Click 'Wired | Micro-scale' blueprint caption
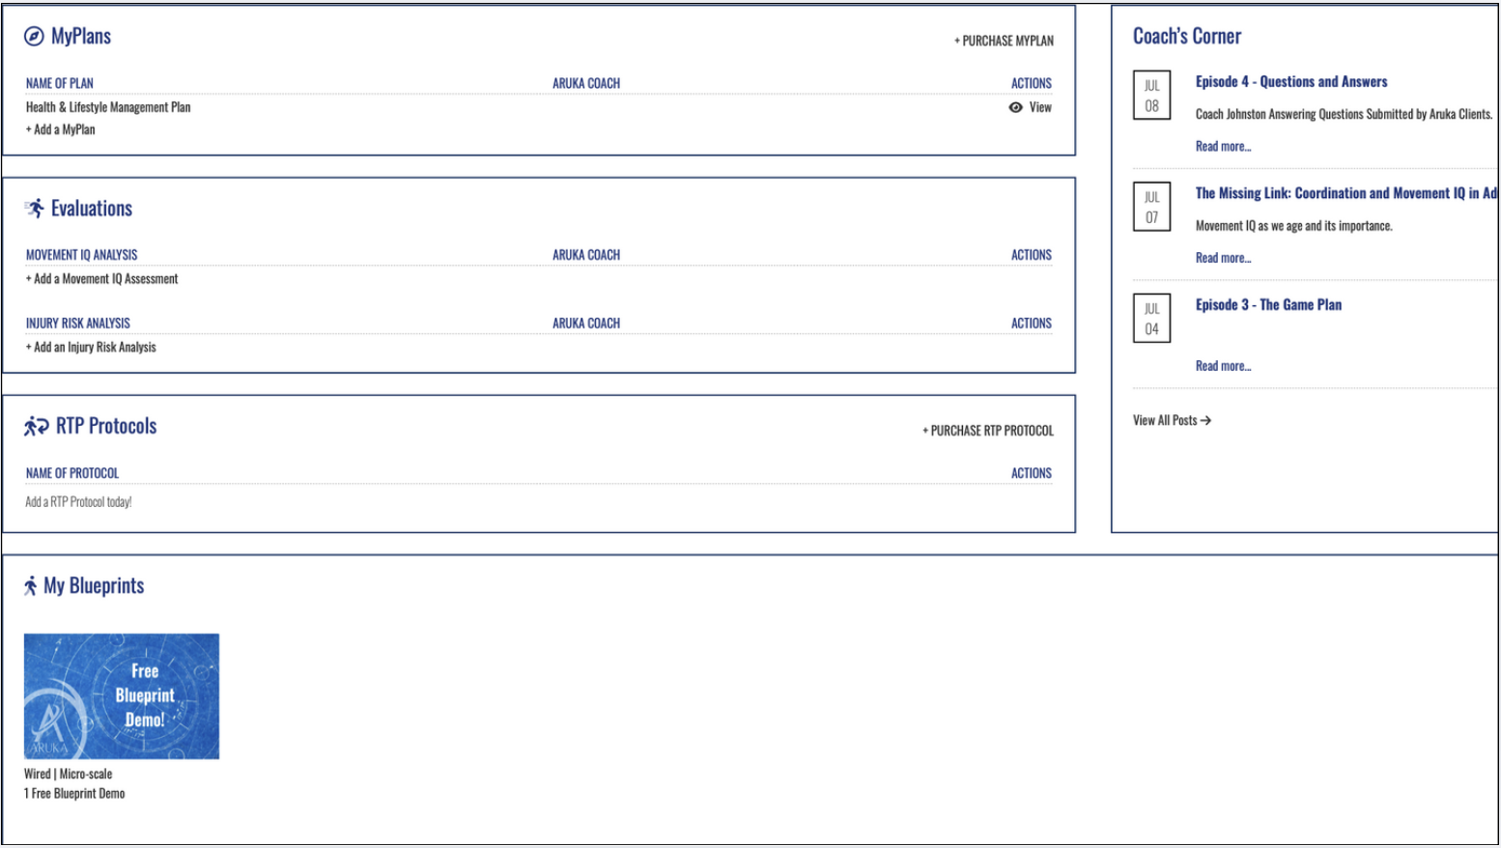1501x848 pixels. tap(69, 775)
